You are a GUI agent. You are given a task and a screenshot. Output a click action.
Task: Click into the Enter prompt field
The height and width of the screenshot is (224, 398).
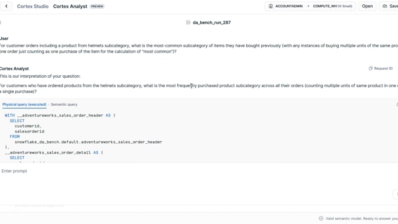coord(195,171)
